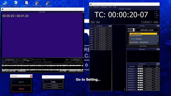Close the Locate list panel
This screenshot has width=171, height=96.
[111, 26]
